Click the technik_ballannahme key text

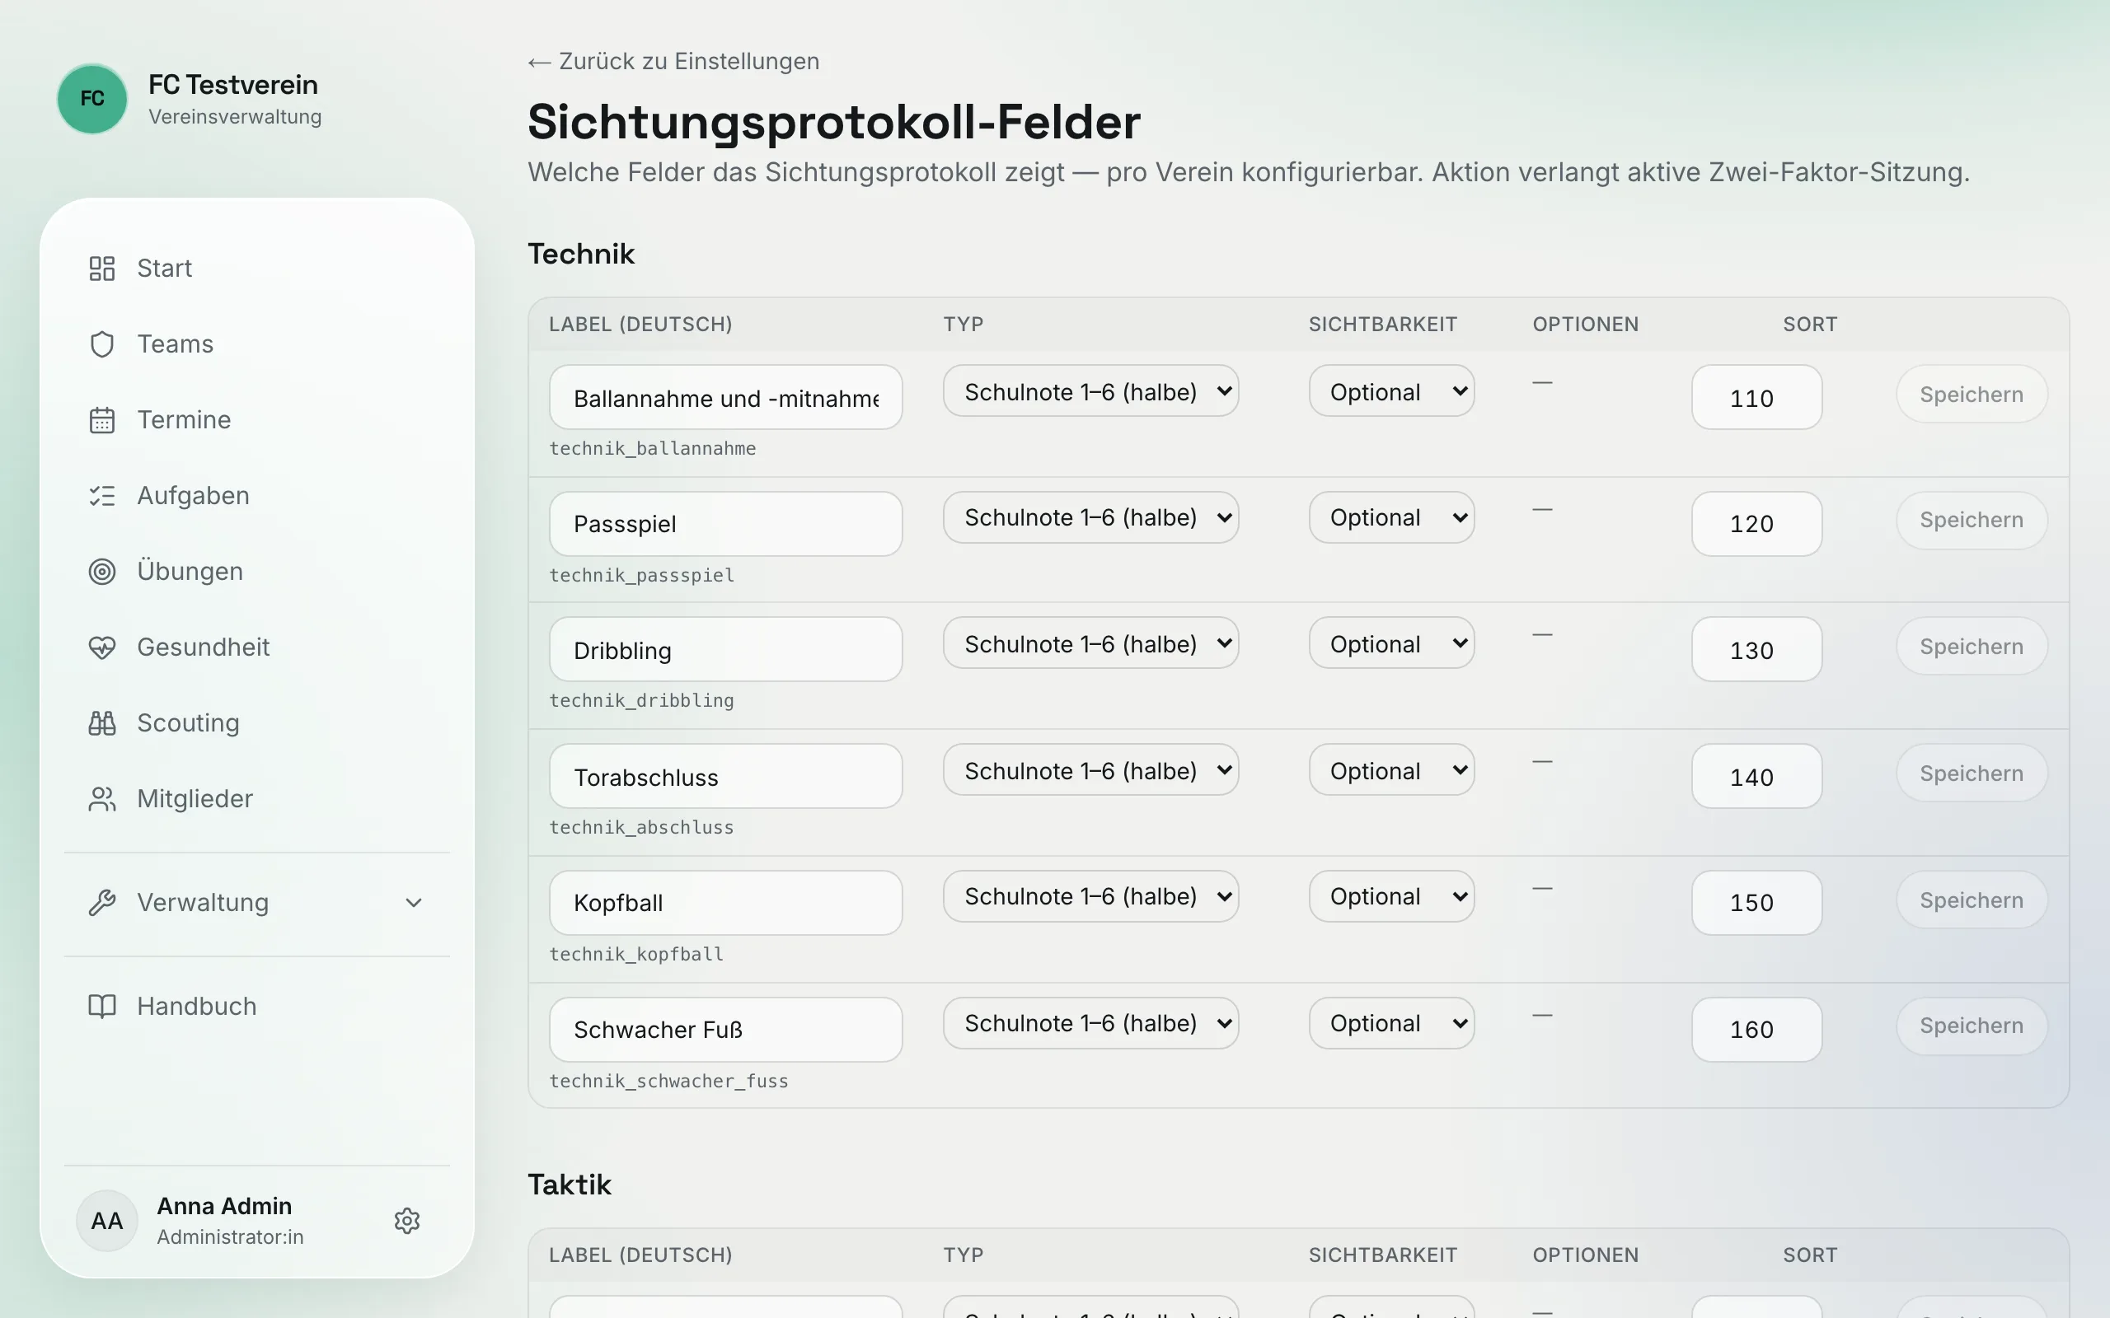pyautogui.click(x=652, y=449)
